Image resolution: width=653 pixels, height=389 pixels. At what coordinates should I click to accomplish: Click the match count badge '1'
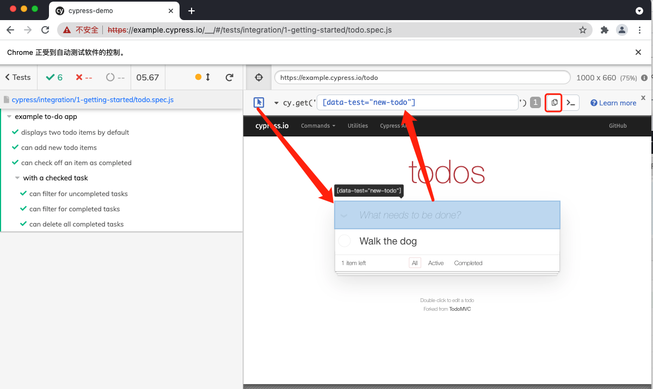point(535,103)
